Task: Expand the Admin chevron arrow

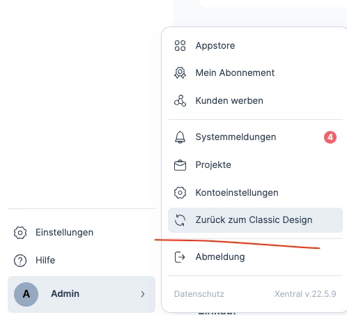Action: pyautogui.click(x=143, y=294)
